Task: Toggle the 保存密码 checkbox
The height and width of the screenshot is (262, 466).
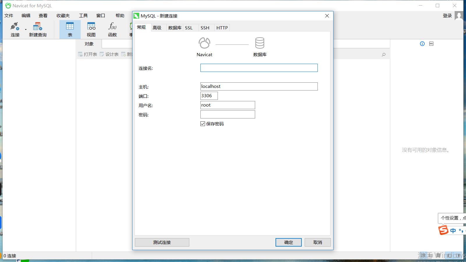Action: point(203,124)
